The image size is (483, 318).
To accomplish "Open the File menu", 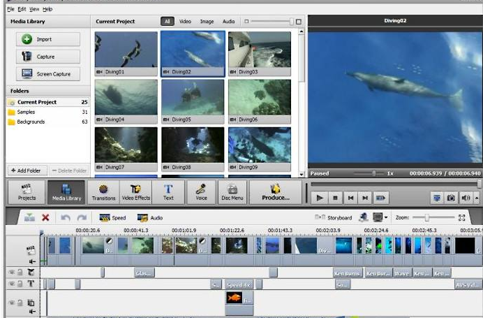I will point(10,9).
